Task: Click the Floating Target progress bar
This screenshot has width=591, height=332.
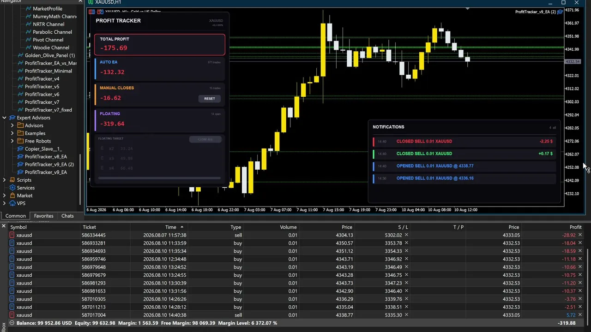Action: point(160,178)
